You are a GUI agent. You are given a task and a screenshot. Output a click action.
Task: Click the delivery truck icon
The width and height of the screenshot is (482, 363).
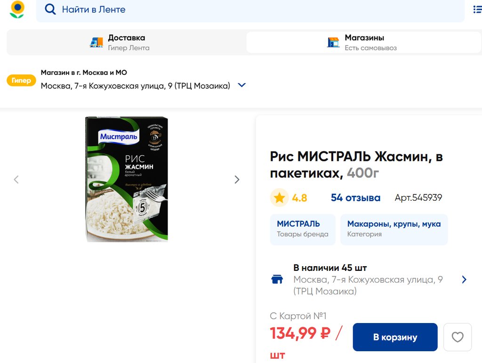point(96,42)
